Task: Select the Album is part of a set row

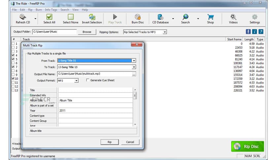Action: [x=43, y=105]
